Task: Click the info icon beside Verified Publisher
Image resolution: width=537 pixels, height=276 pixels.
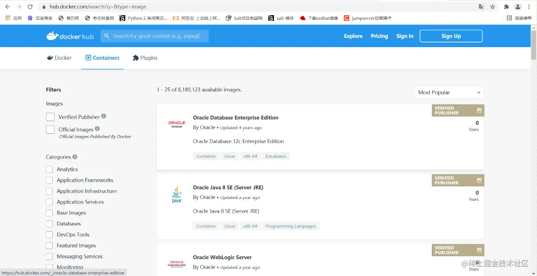Action: click(104, 116)
